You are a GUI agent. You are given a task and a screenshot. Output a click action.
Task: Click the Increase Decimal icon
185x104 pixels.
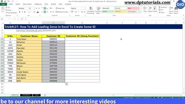(82, 12)
